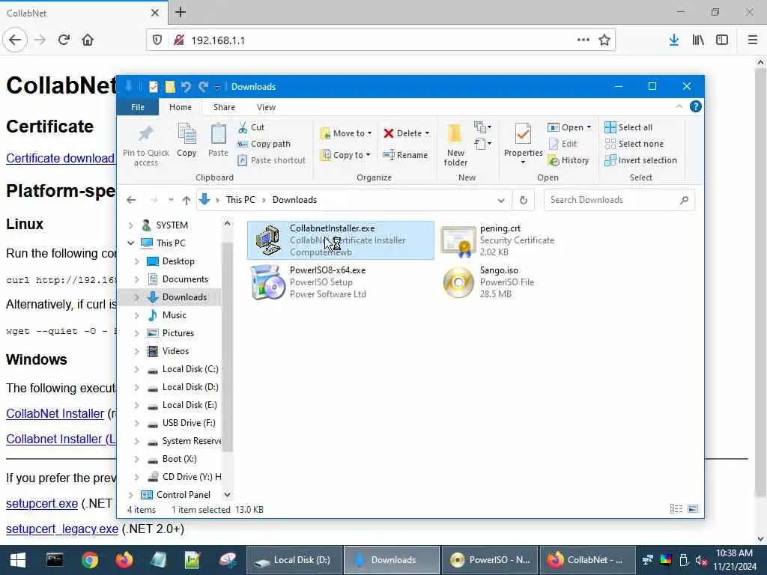Click Firefox home button
The width and height of the screenshot is (767, 575).
click(88, 40)
